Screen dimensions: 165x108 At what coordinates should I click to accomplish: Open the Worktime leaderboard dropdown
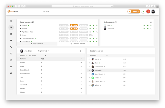(99, 56)
